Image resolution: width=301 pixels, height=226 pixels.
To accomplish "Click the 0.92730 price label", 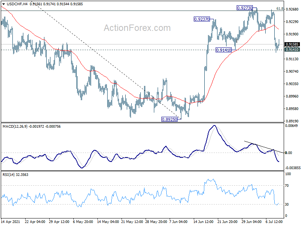I will click(245, 8).
